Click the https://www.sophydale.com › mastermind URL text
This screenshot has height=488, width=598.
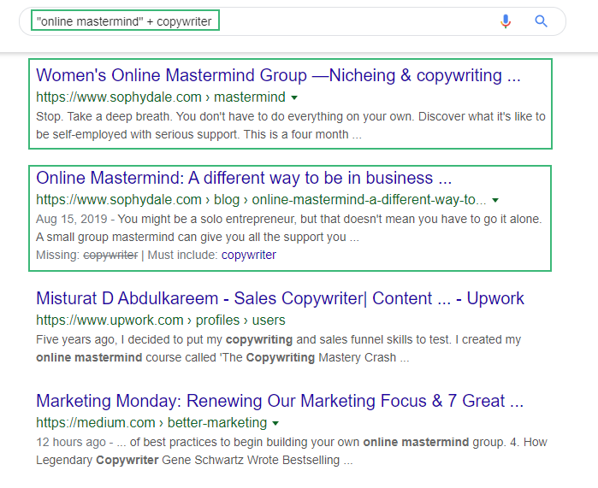click(161, 97)
